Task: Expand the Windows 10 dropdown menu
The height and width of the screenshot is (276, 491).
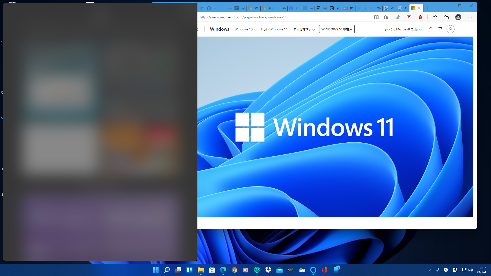Action: pos(245,29)
